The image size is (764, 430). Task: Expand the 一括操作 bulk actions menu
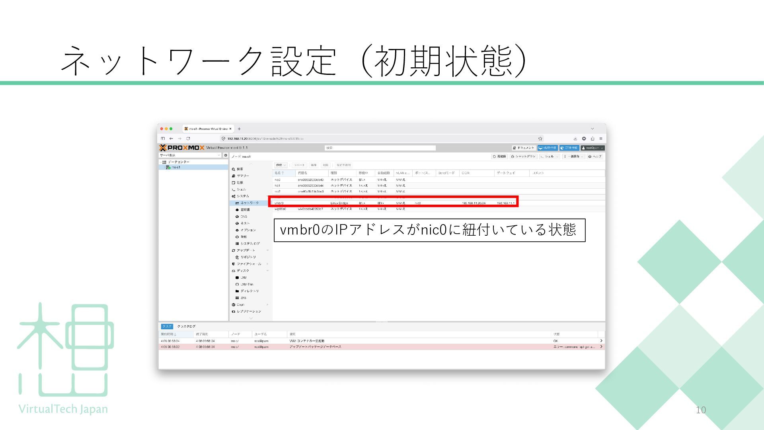pos(574,156)
